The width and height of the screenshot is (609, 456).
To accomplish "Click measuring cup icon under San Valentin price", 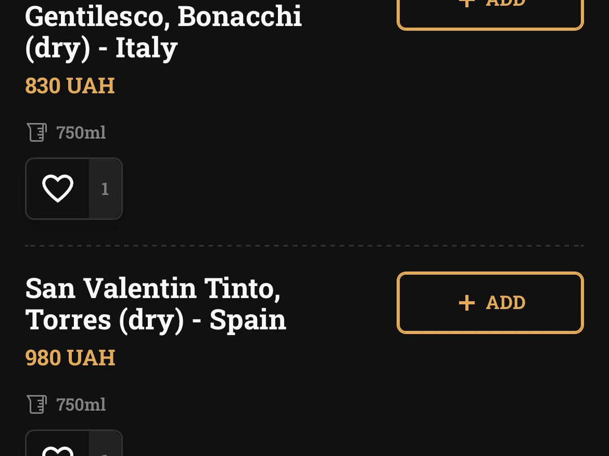I will click(37, 405).
